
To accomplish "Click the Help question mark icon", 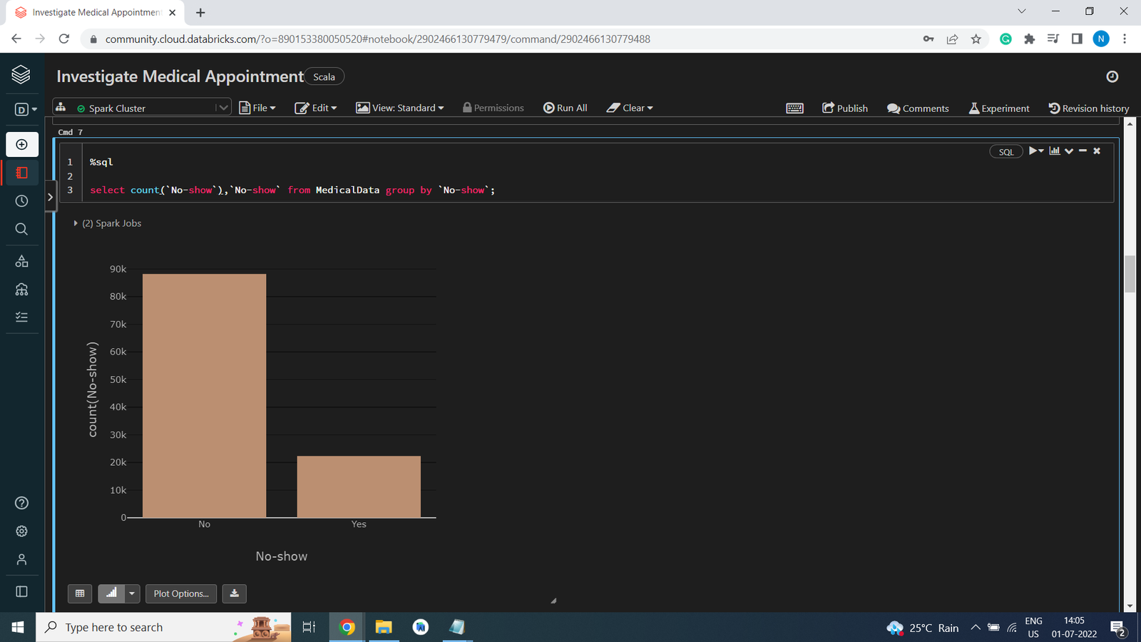I will click(x=22, y=503).
